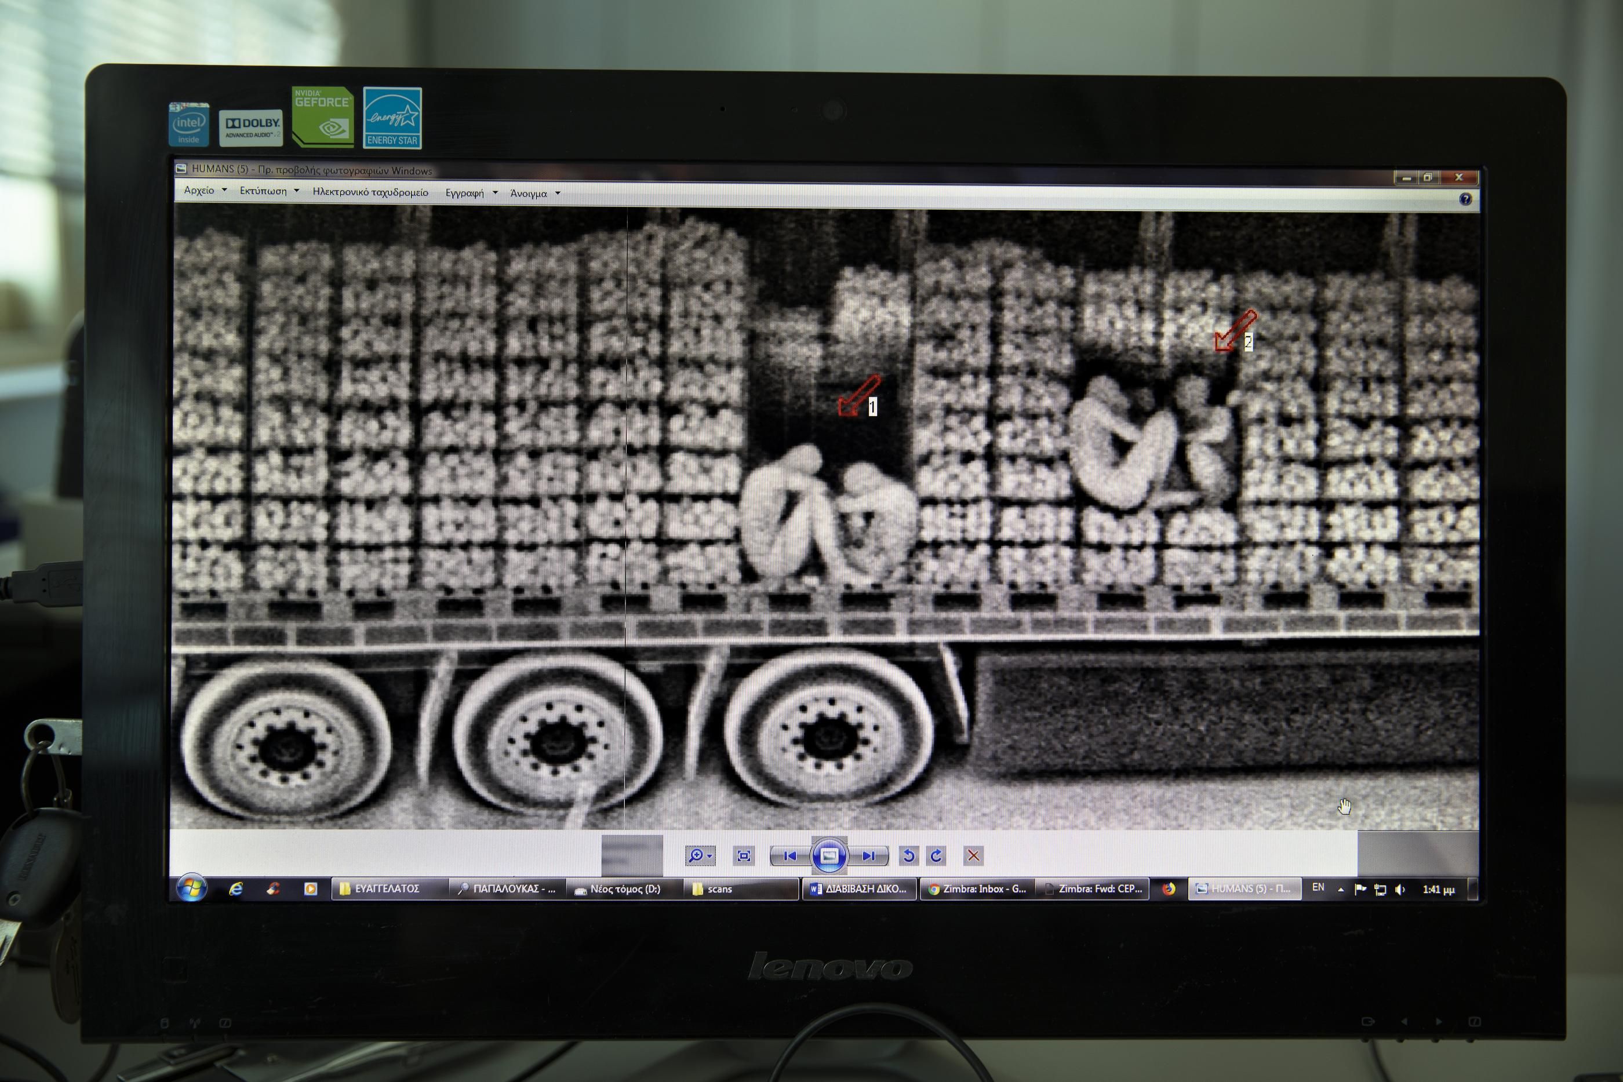Start the slide show
This screenshot has width=1623, height=1082.
pyautogui.click(x=829, y=855)
